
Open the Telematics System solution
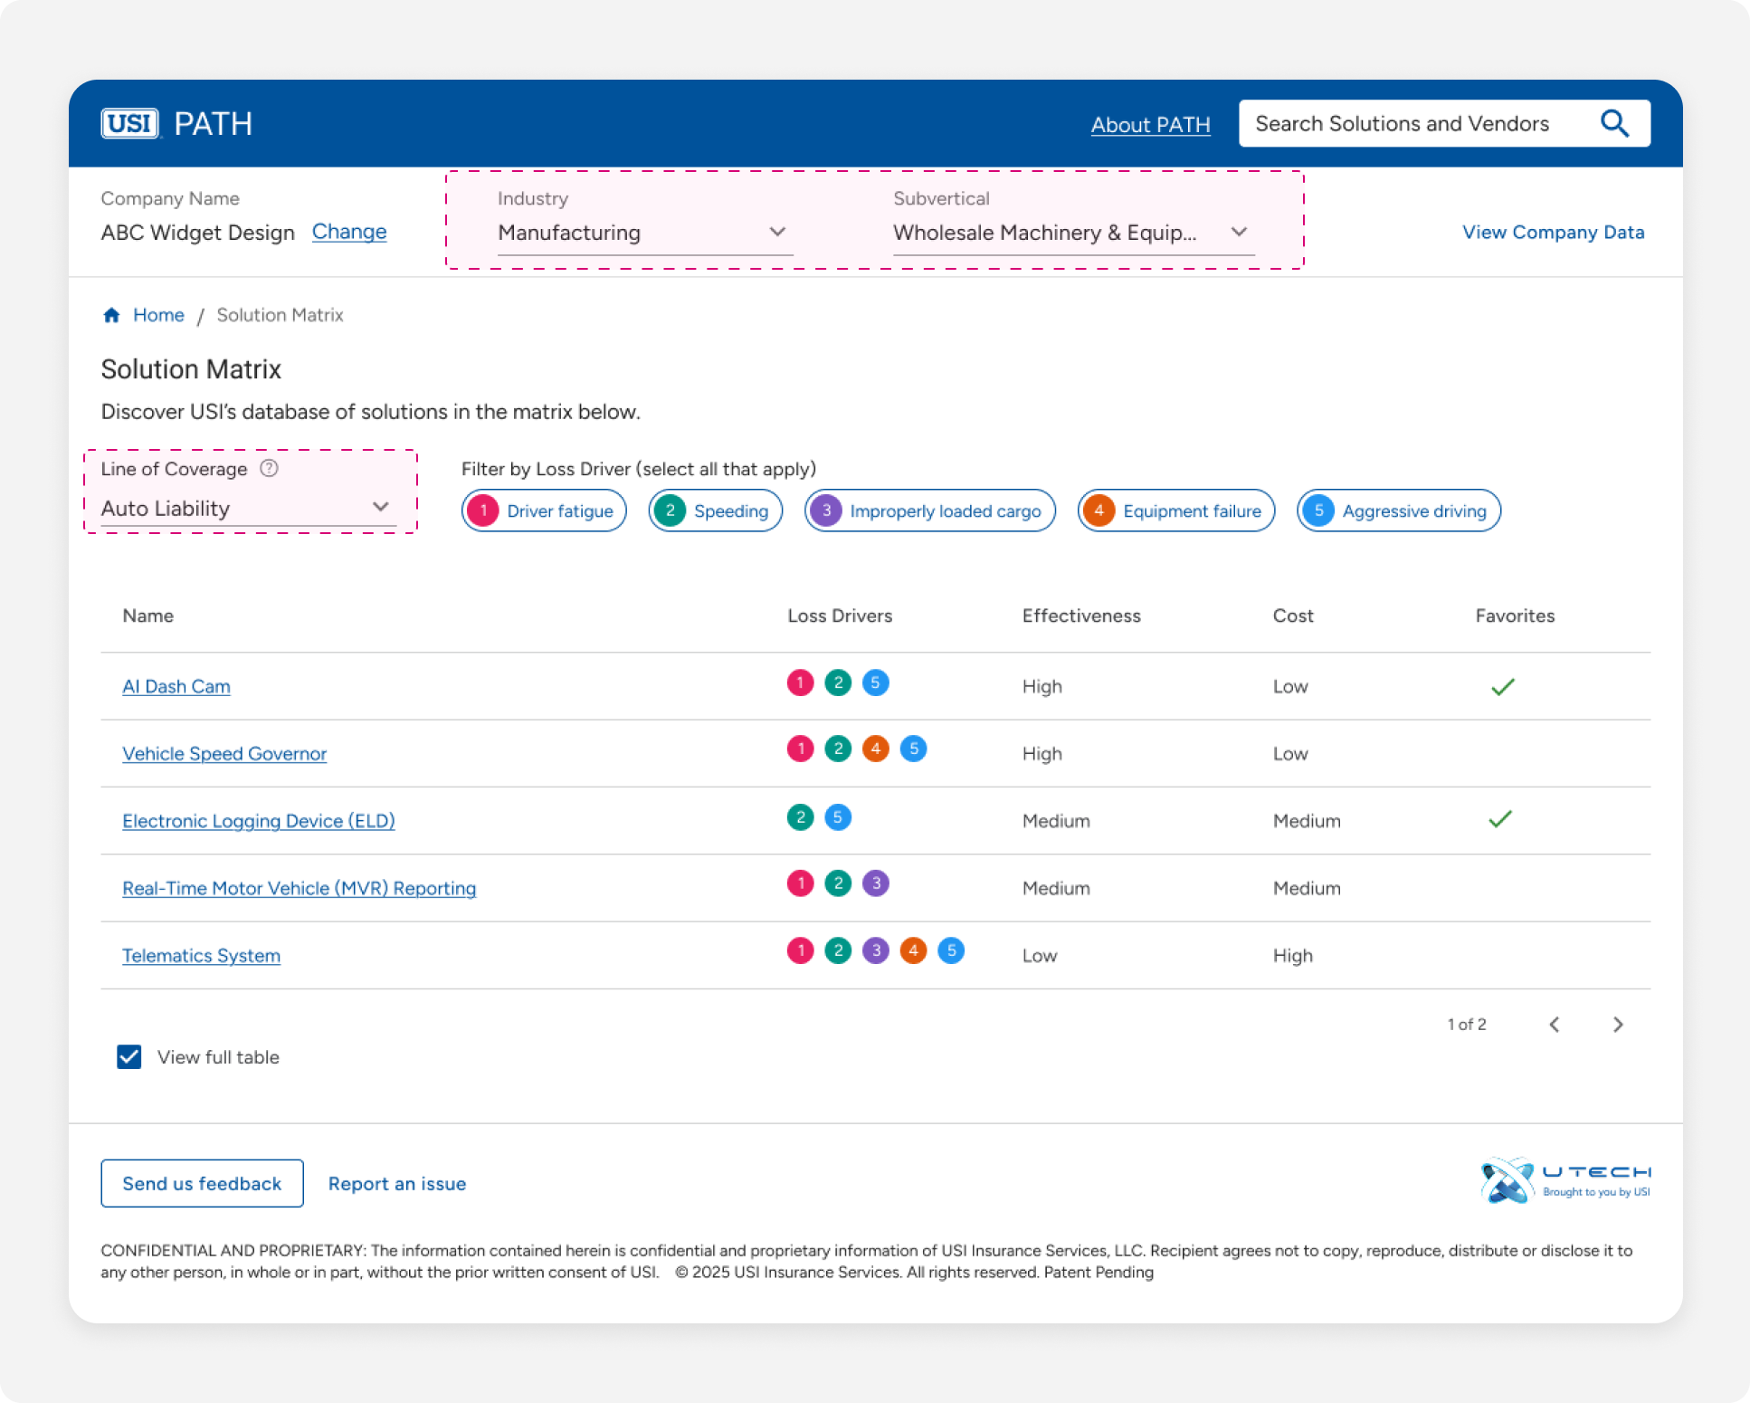[201, 955]
